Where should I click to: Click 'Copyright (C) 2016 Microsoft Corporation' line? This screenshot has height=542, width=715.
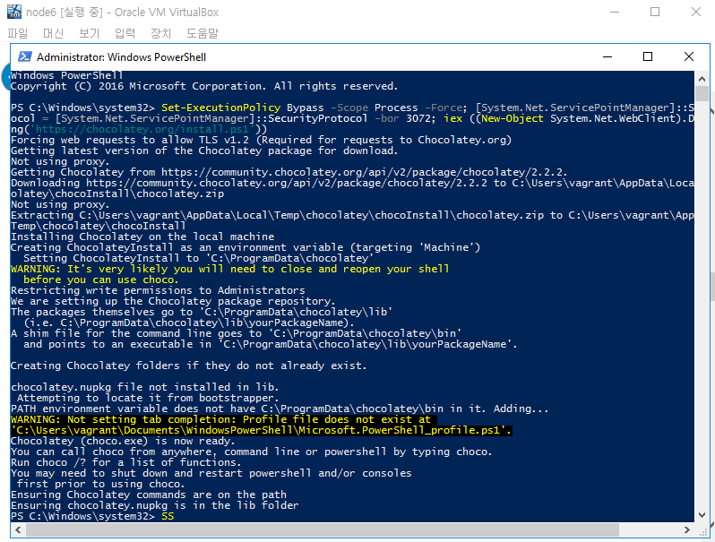pyautogui.click(x=204, y=86)
